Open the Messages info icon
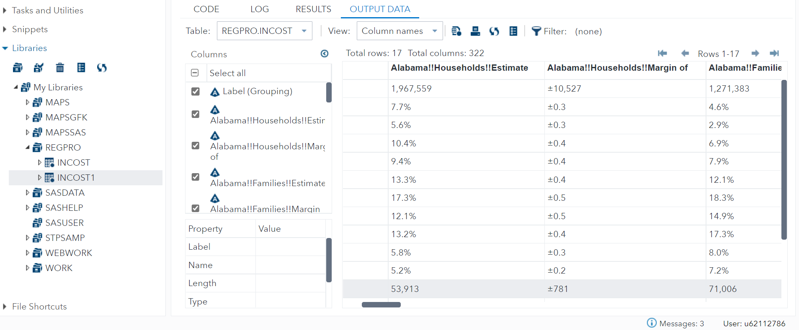The height and width of the screenshot is (330, 799). (652, 323)
